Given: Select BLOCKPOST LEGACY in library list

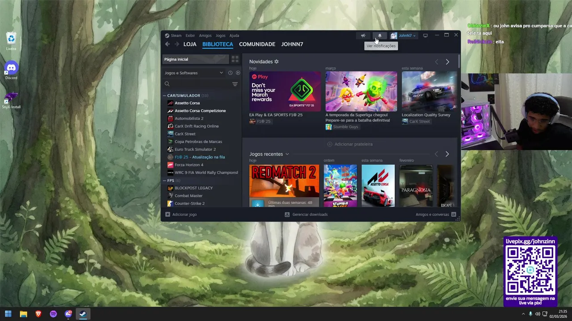Looking at the screenshot, I should tap(193, 188).
